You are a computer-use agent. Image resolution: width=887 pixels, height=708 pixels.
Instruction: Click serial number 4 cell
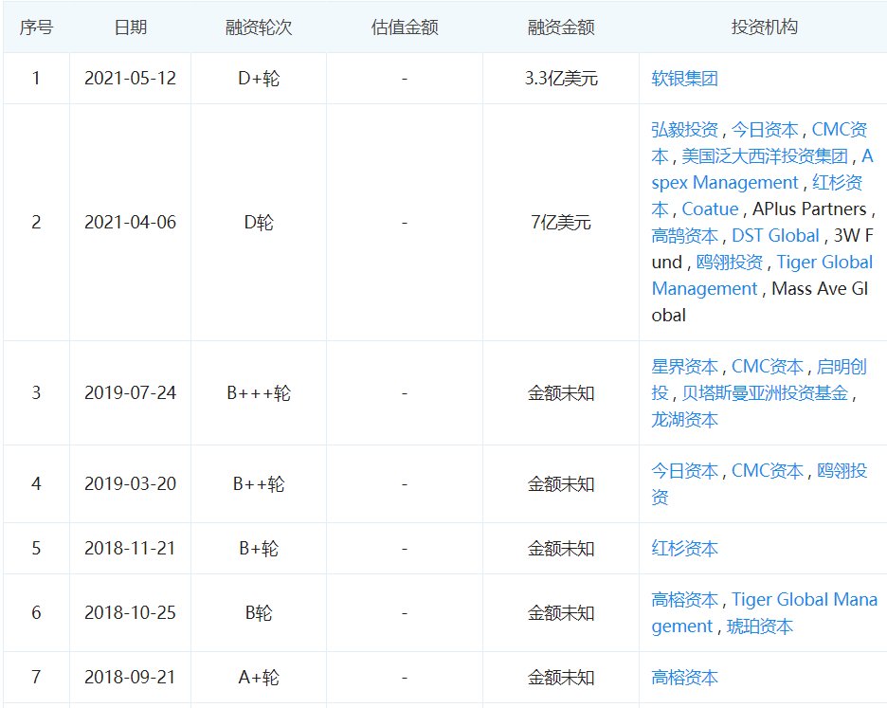pyautogui.click(x=36, y=484)
